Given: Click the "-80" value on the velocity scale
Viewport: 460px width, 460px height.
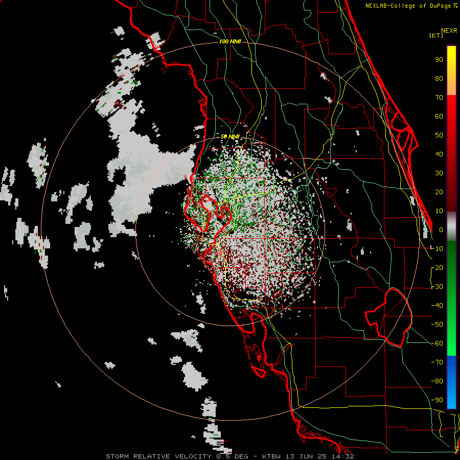Looking at the screenshot, I should point(437,381).
